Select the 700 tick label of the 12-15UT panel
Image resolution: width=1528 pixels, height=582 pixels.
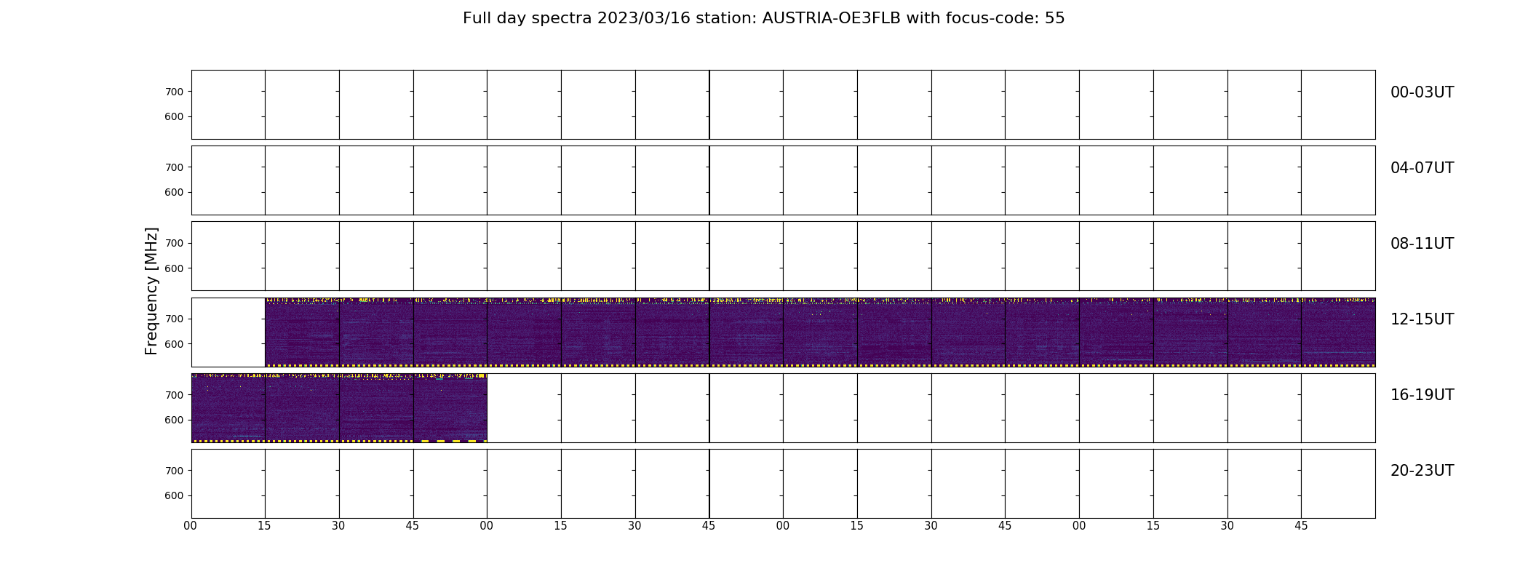pyautogui.click(x=174, y=319)
